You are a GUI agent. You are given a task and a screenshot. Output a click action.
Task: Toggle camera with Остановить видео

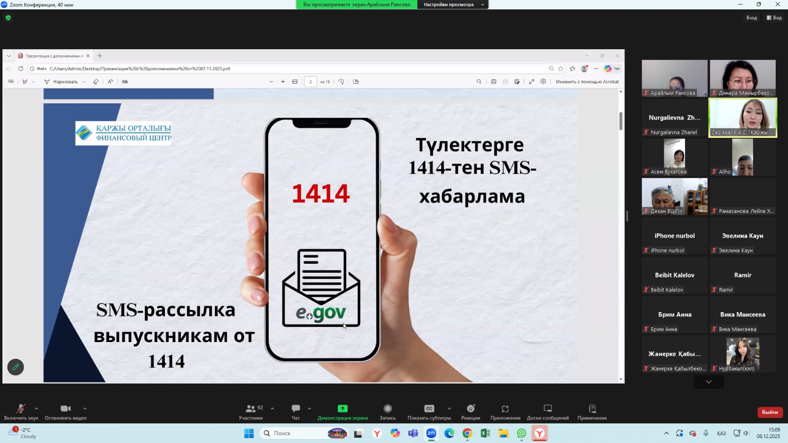[66, 411]
